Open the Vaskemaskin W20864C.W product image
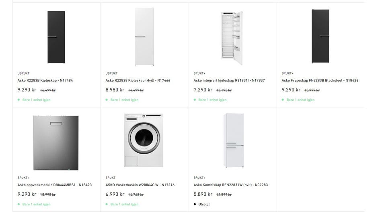The width and height of the screenshot is (386, 221). click(144, 140)
